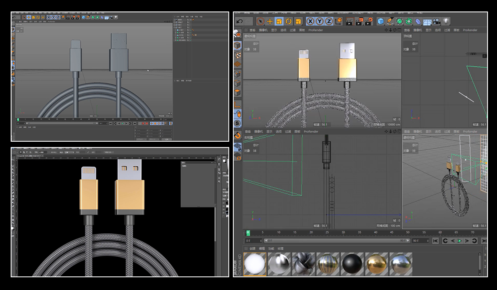The height and width of the screenshot is (290, 497).
Task: Select the black material thumbnail
Action: [x=352, y=264]
